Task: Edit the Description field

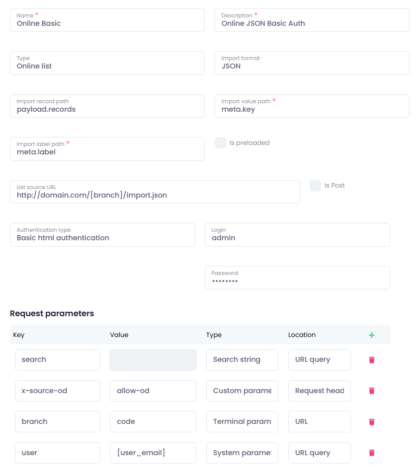Action: (312, 20)
